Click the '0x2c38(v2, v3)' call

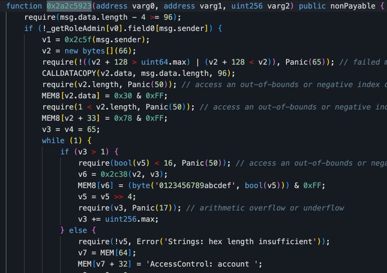[132, 175]
